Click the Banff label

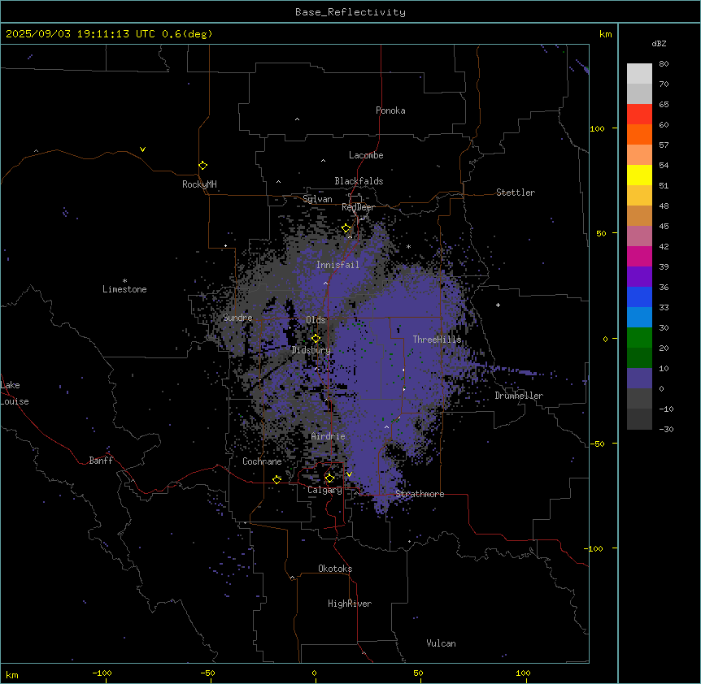click(x=101, y=461)
